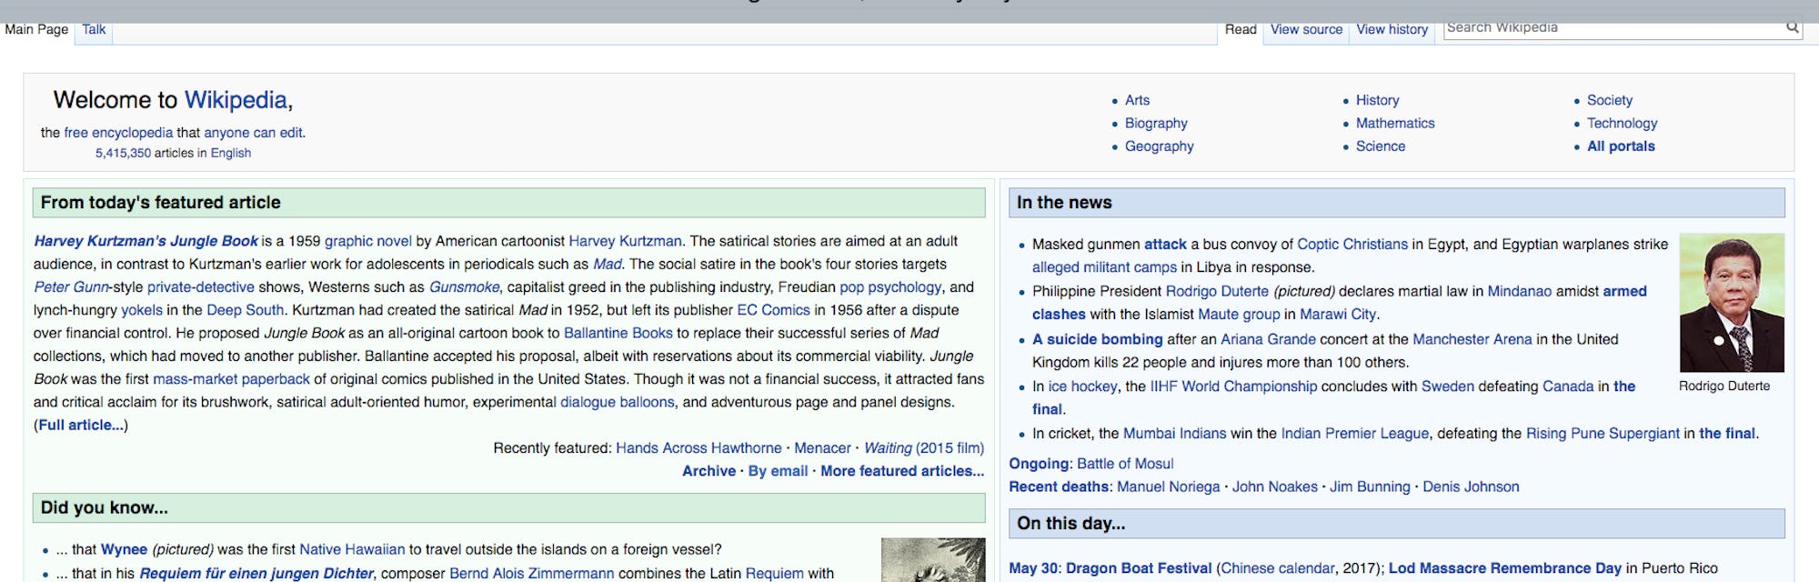The width and height of the screenshot is (1819, 582).
Task: Open the Dragon Boat Festival link
Action: point(1139,568)
